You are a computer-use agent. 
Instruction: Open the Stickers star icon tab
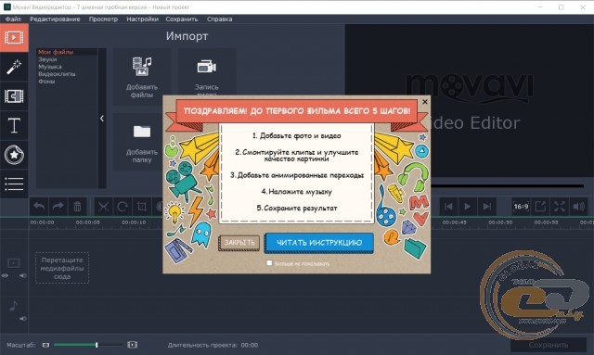coord(14,155)
